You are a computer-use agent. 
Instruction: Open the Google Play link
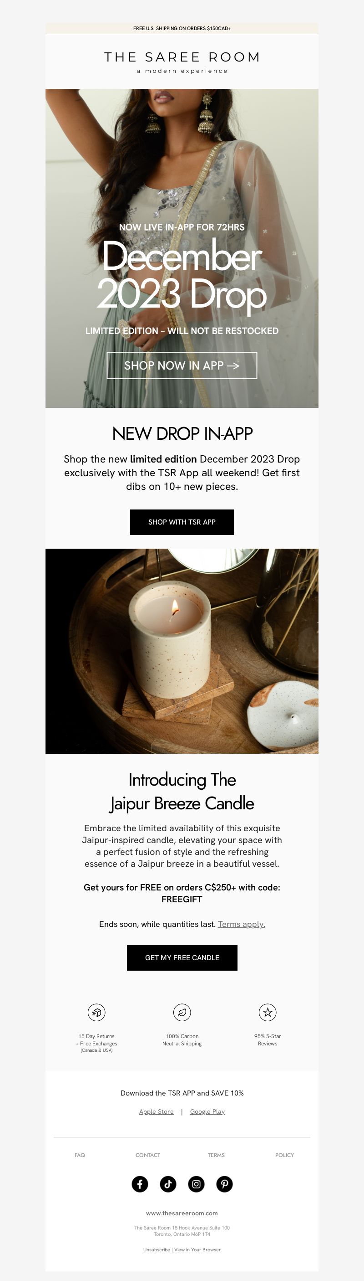[x=207, y=1111]
